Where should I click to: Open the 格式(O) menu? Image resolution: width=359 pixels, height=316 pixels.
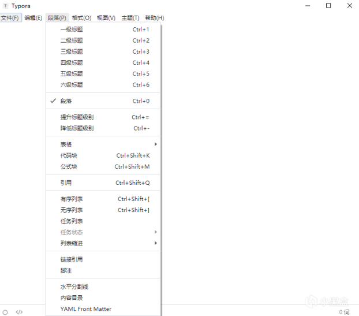[81, 18]
